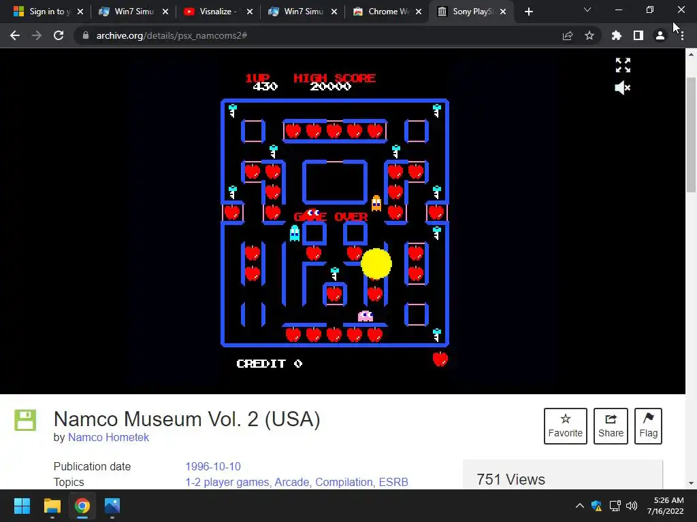Switch to the Chrome Web Store tab
Screen dimensions: 697x522
pyautogui.click(x=380, y=12)
